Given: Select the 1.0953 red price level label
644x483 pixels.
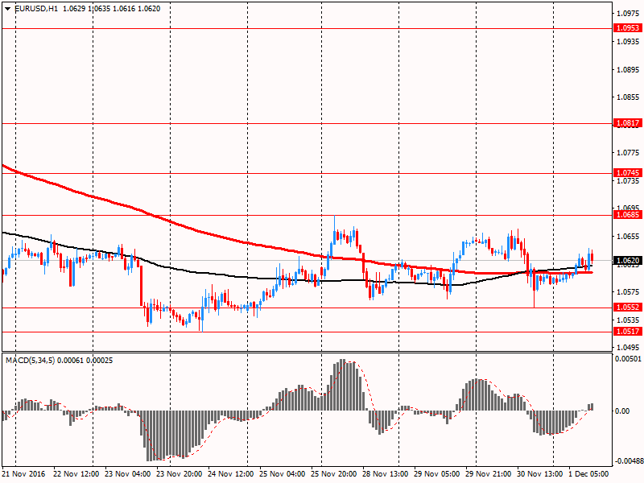Looking at the screenshot, I should tap(628, 28).
